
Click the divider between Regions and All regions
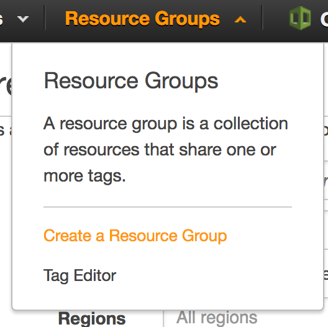(163, 318)
